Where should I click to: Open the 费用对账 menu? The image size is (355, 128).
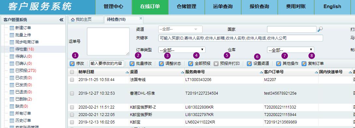click(296, 7)
